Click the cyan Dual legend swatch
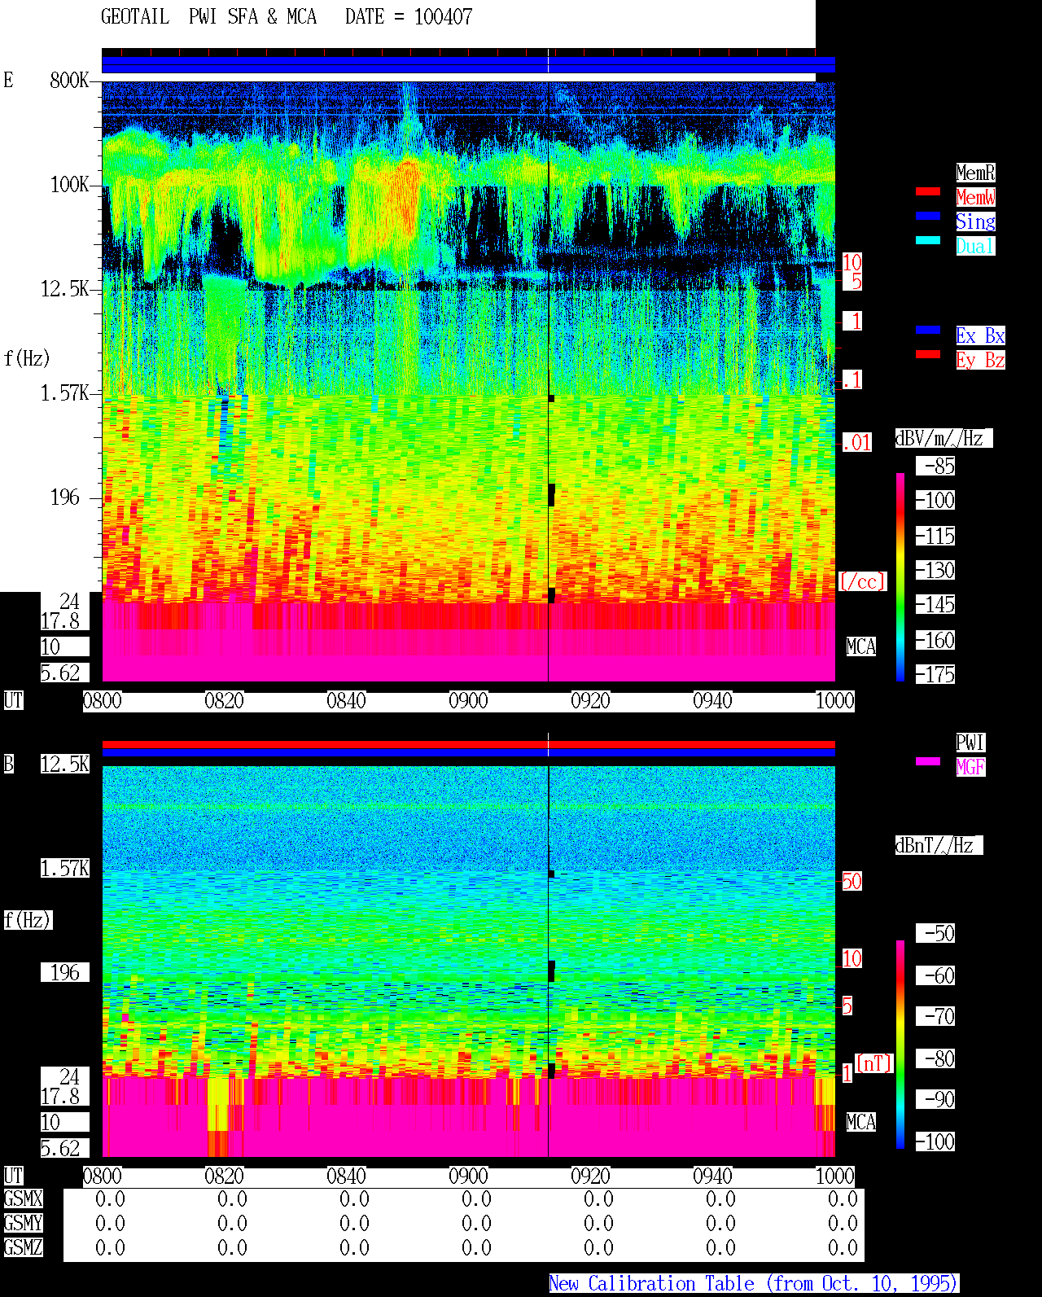This screenshot has height=1297, width=1042. (928, 240)
